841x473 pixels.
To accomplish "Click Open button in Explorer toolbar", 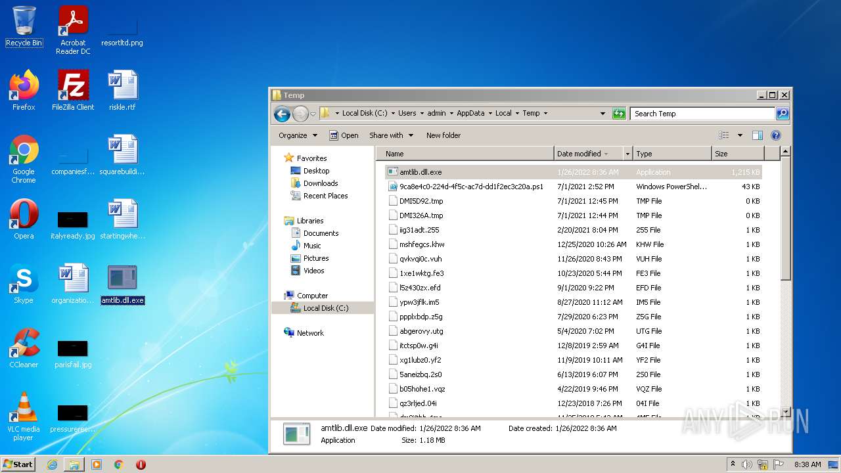I will [344, 135].
